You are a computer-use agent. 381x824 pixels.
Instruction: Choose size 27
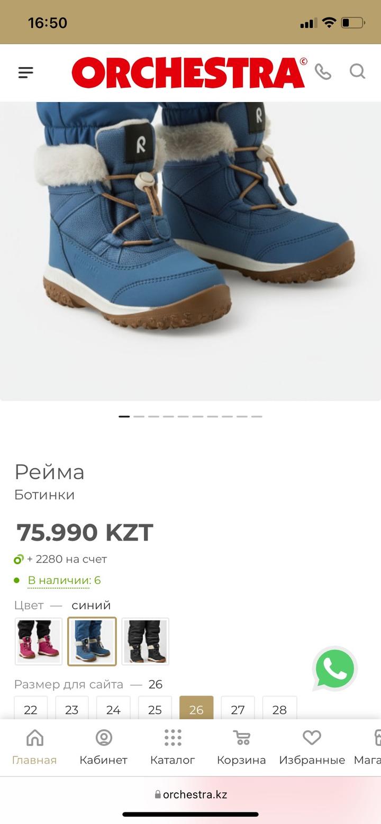coord(238,708)
